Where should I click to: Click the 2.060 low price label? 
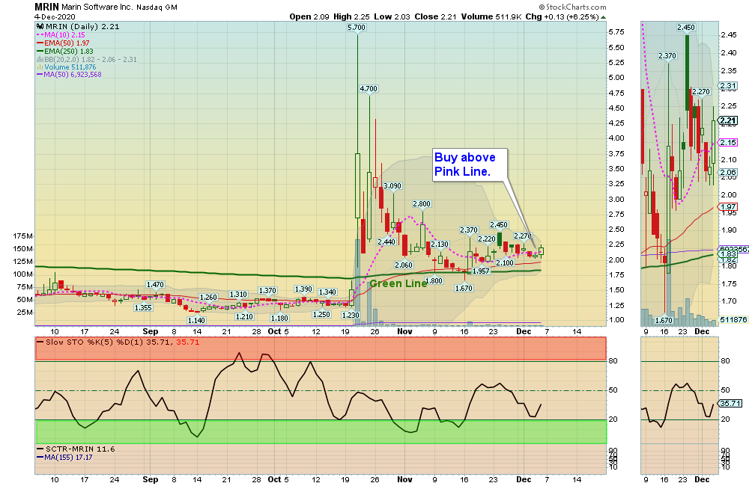(x=404, y=265)
